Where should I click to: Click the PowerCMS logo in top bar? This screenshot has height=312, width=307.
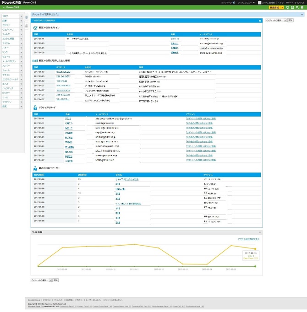pyautogui.click(x=11, y=3)
